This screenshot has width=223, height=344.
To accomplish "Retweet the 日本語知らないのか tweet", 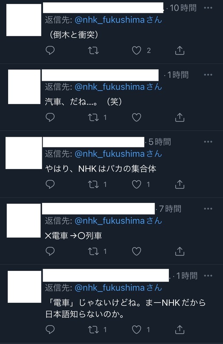I will click(93, 329).
